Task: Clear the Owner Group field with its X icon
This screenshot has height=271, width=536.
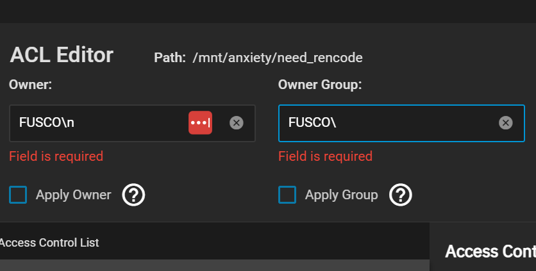Action: coord(506,122)
